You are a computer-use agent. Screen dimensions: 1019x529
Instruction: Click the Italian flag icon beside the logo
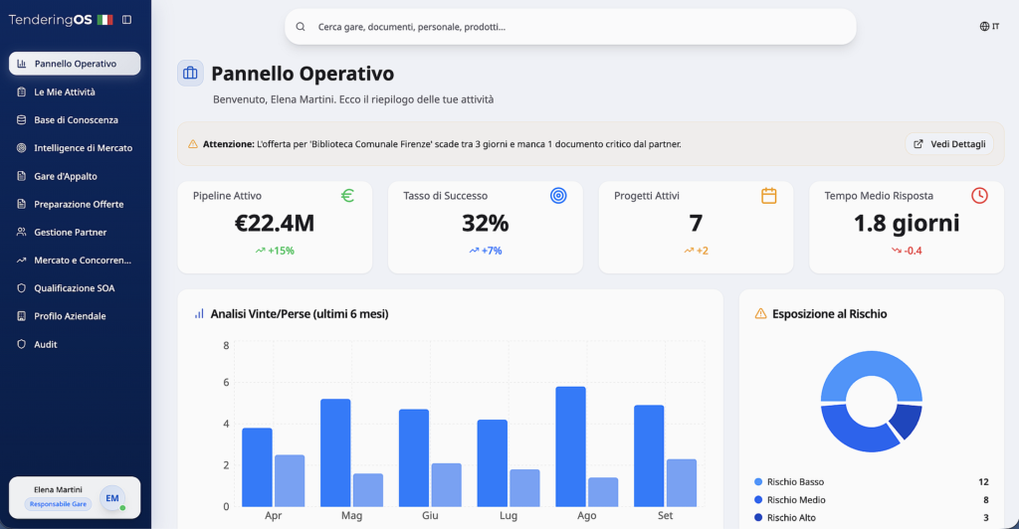point(104,20)
